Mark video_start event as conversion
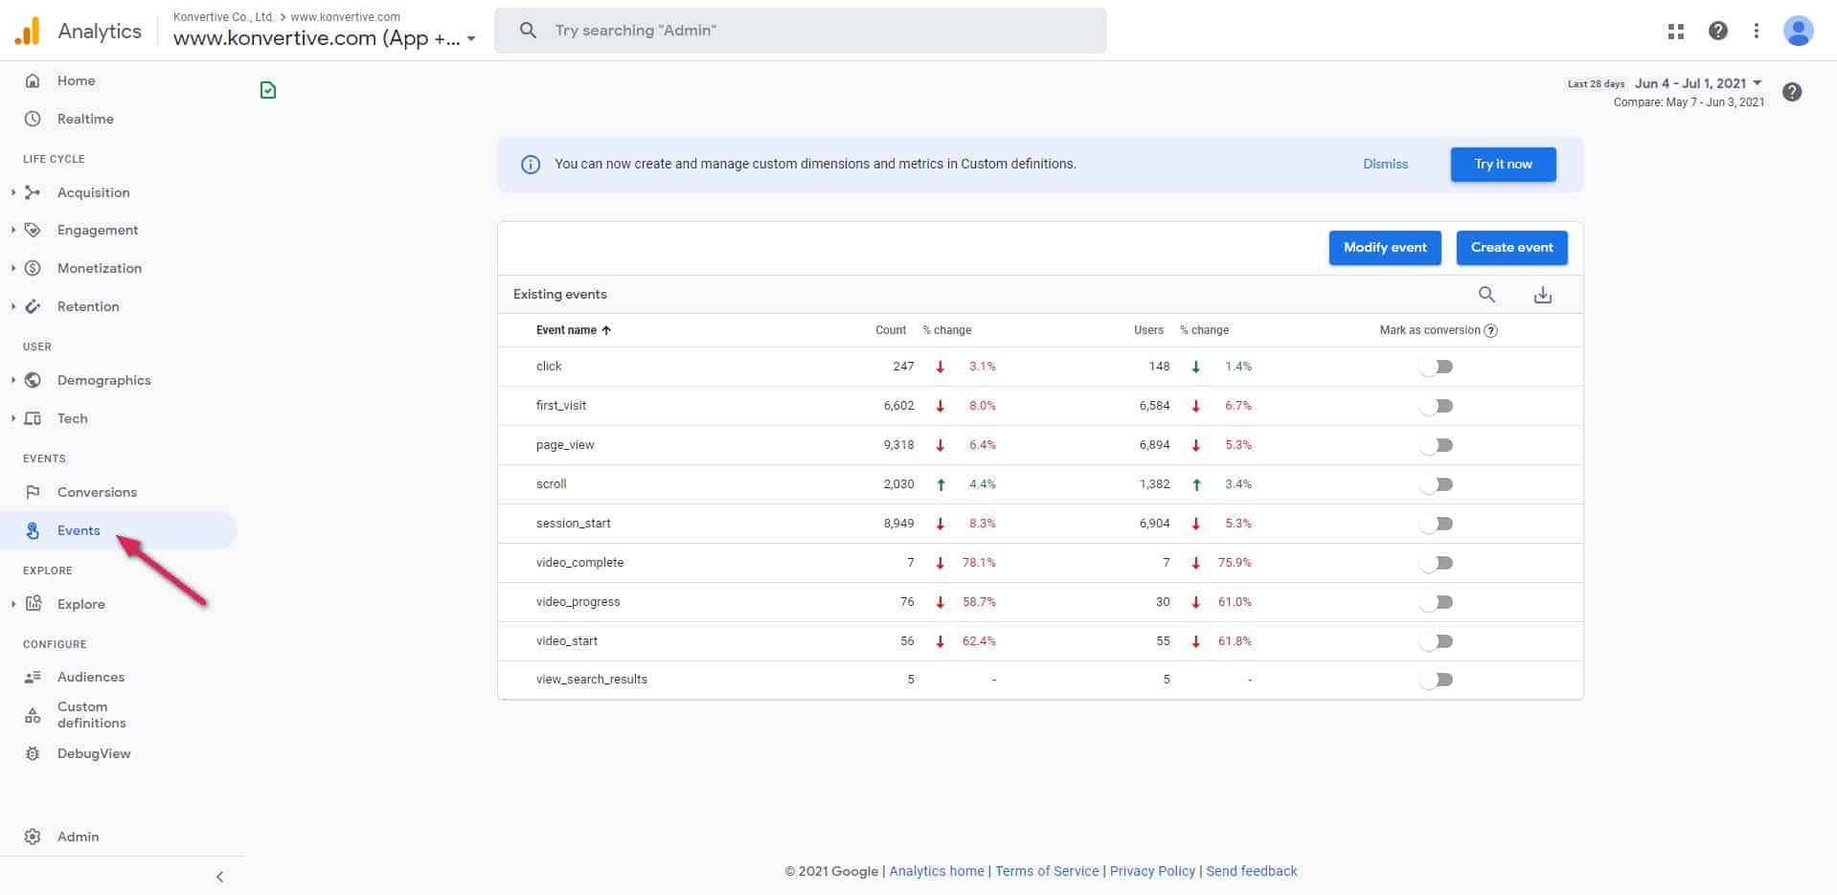Image resolution: width=1837 pixels, height=895 pixels. (x=1437, y=641)
